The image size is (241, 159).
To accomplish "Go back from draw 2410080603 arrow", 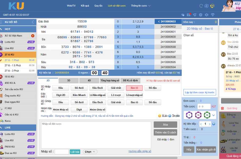I will tap(159, 22).
